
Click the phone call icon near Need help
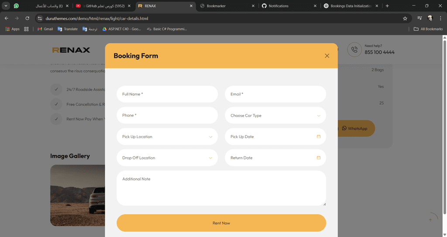click(354, 50)
